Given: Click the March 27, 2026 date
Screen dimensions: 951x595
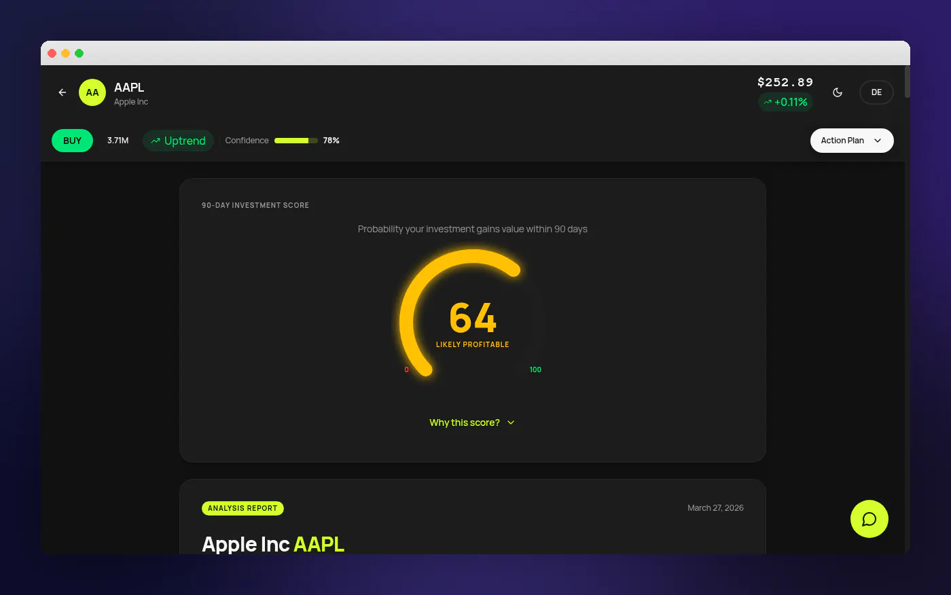Looking at the screenshot, I should [x=715, y=508].
